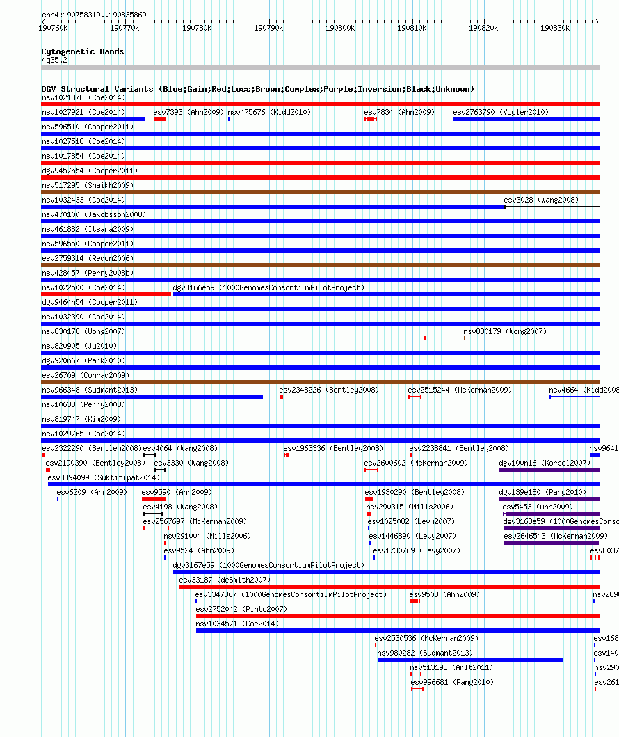The height and width of the screenshot is (737, 619).
Task: Click the esv4064 (Wang2008) label
Action: tap(180, 448)
